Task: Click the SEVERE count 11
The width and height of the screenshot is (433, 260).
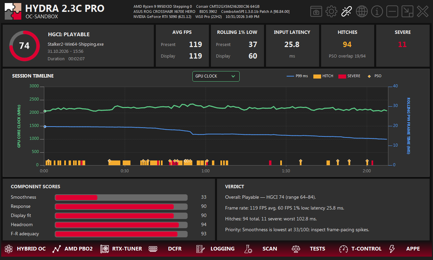Action: 402,44
